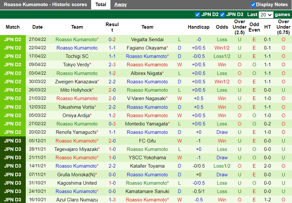Viewport: 292px width, 203px height.
Task: Click the date 21/03/22
Action: (37, 98)
